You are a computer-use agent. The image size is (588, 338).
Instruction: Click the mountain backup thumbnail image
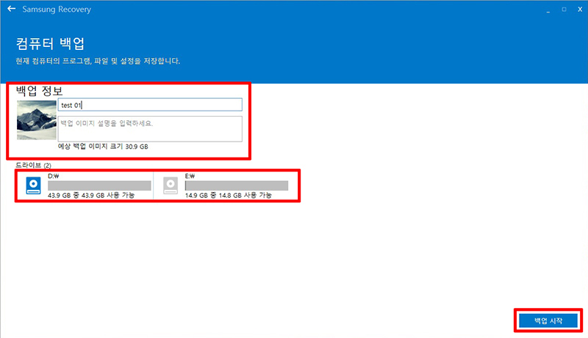coord(36,120)
